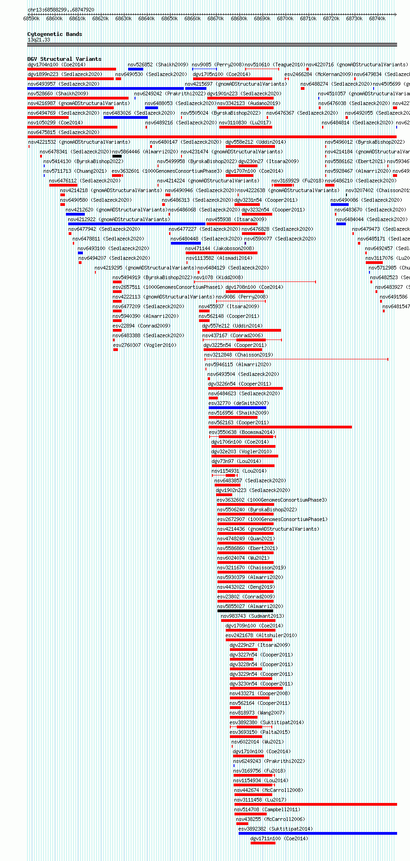This screenshot has width=410, height=861.
Task: Select esv2657511 1000GenomesConsortiumPhase1 label
Action: click(168, 287)
